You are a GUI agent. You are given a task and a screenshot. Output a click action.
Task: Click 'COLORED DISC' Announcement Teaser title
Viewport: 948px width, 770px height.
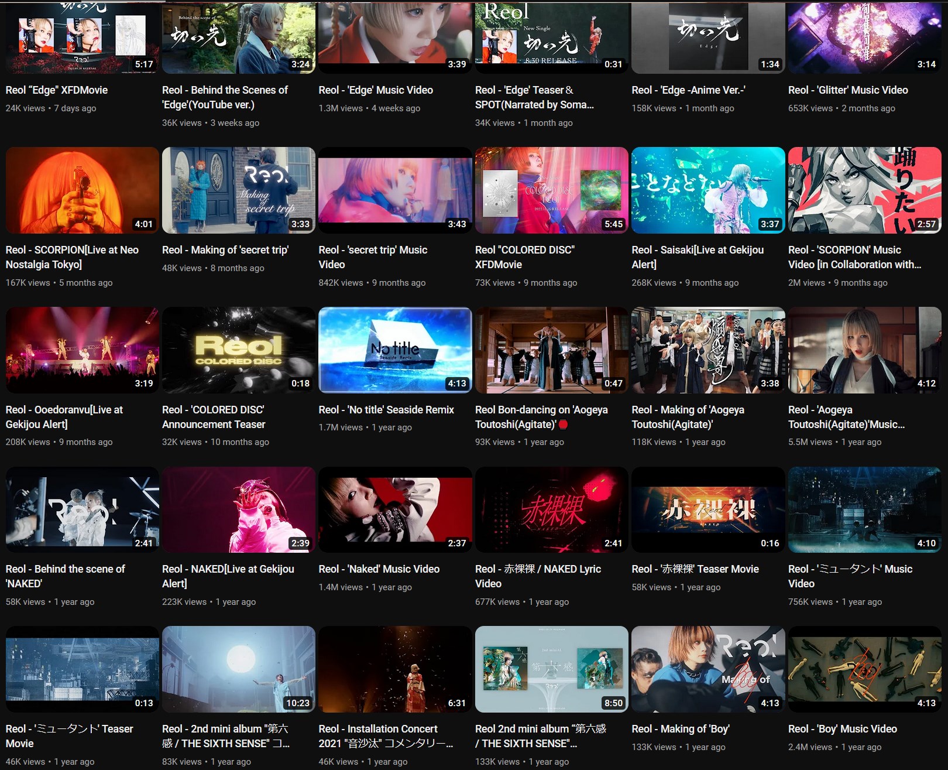214,417
